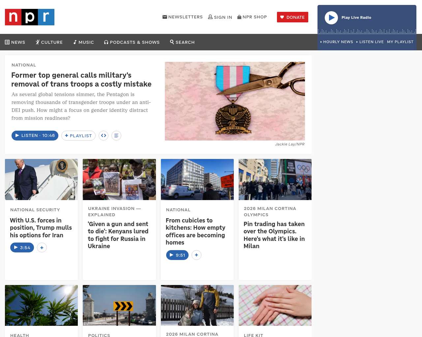422x337 pixels.
Task: Click the Culture menu icon
Action: click(x=38, y=42)
